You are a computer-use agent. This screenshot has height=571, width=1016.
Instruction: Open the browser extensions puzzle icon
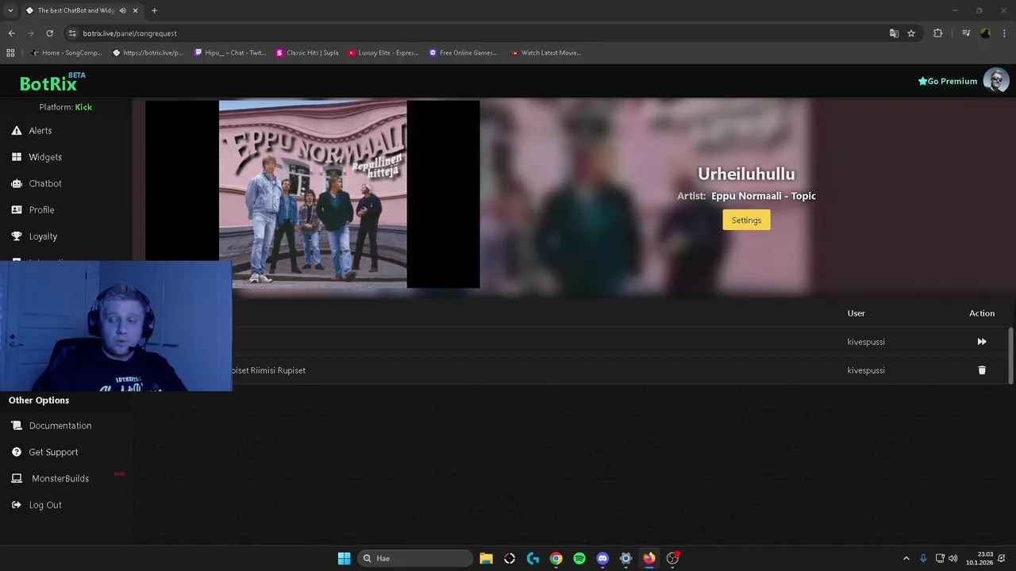coord(938,33)
